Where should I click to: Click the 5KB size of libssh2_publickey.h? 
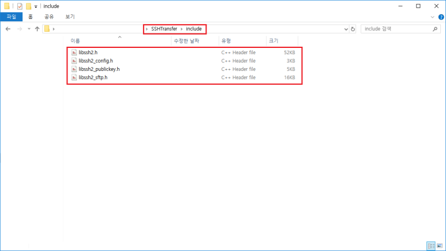coord(291,69)
